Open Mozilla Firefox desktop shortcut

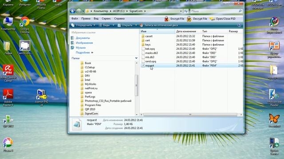point(41,4)
